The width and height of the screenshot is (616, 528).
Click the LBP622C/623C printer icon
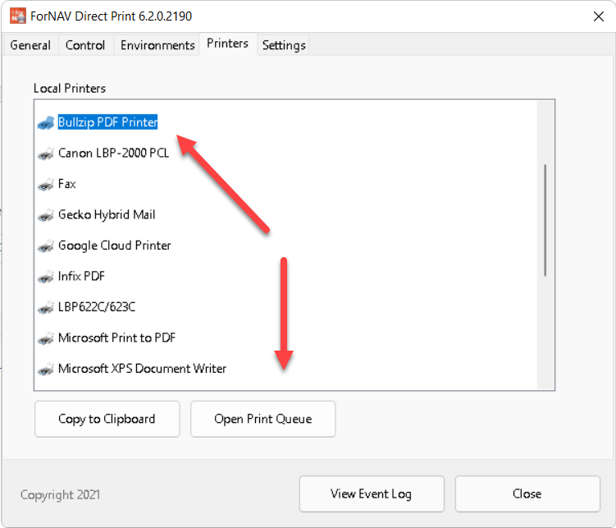point(46,307)
